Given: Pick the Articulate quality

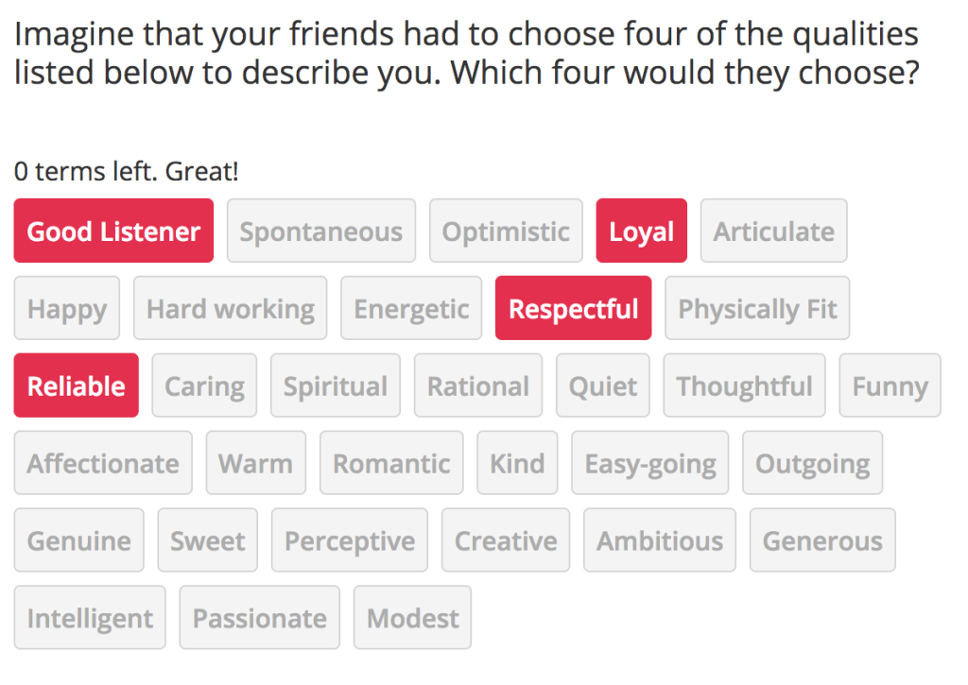Looking at the screenshot, I should pyautogui.click(x=773, y=231).
